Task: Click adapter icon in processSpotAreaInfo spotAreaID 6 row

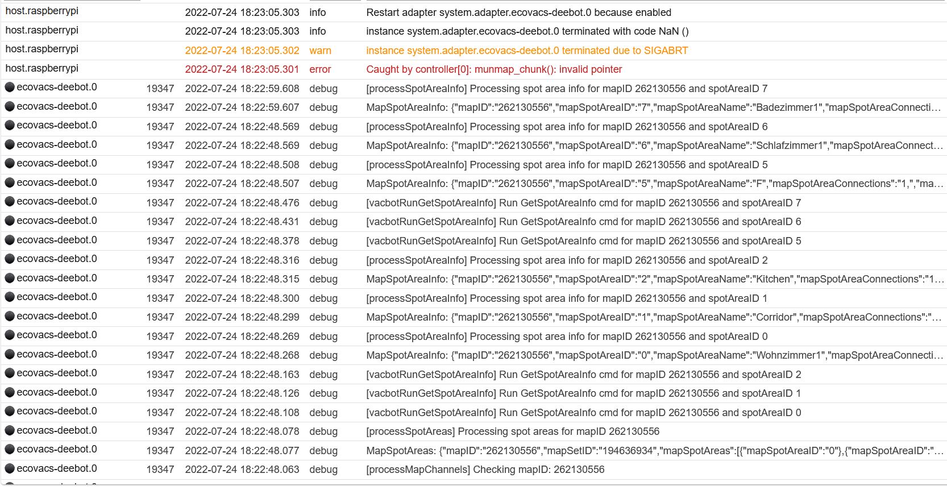Action: point(10,125)
